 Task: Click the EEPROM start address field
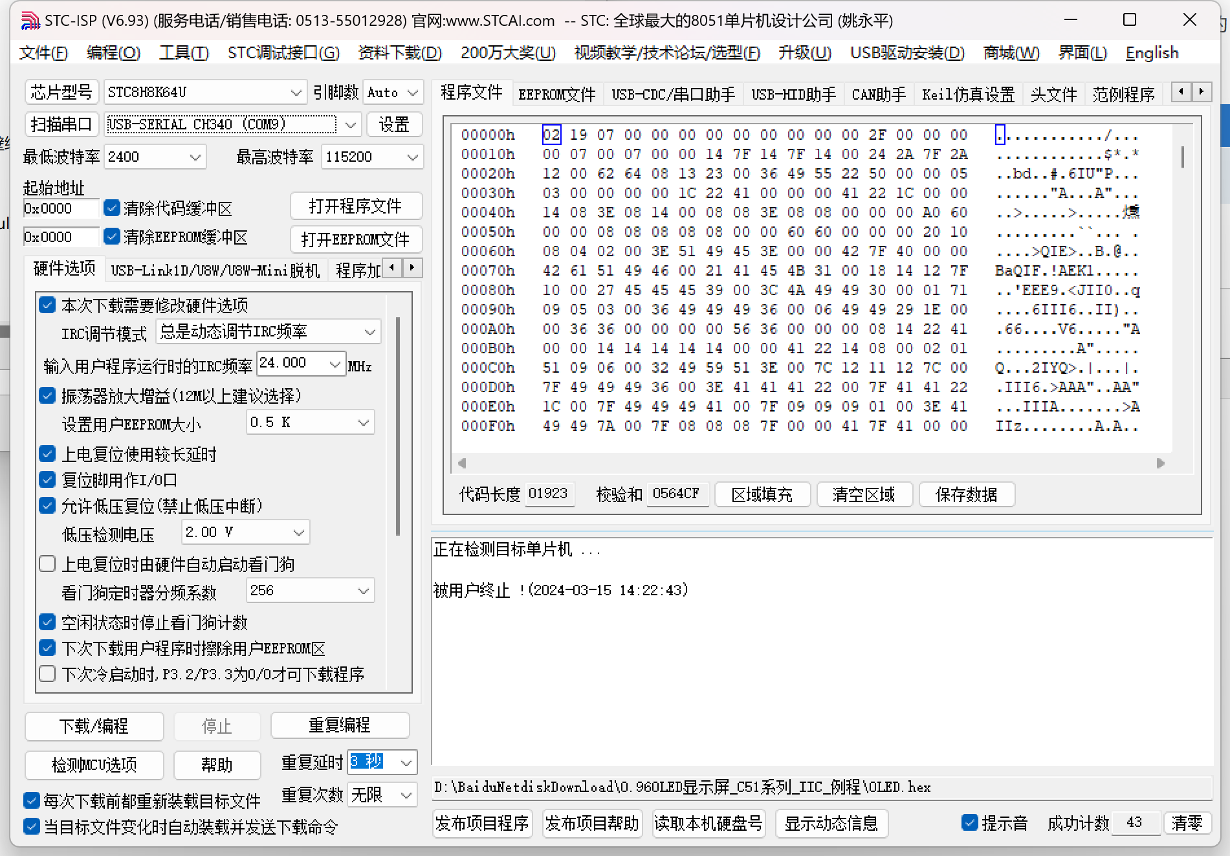tap(61, 237)
